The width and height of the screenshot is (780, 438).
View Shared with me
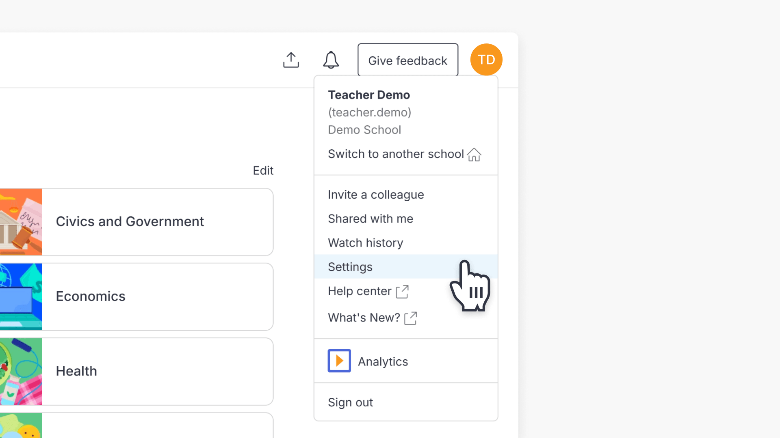pyautogui.click(x=370, y=219)
